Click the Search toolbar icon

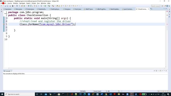point(61,6)
